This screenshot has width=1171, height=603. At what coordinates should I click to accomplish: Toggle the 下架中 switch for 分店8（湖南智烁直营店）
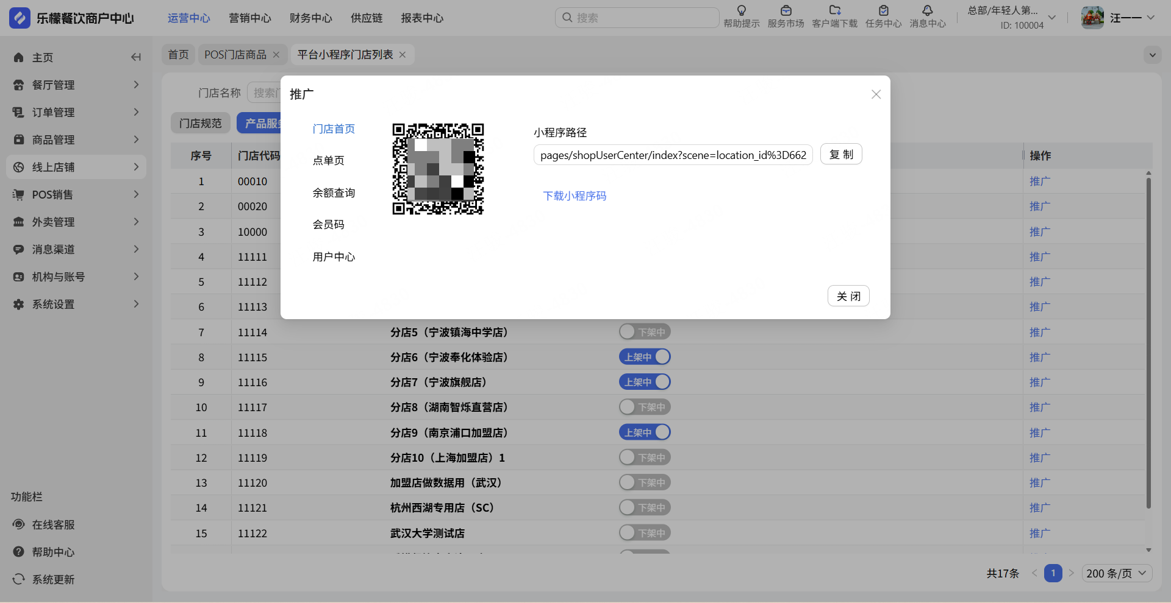click(645, 407)
